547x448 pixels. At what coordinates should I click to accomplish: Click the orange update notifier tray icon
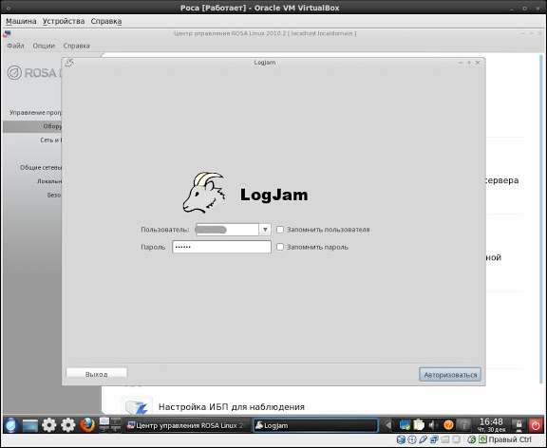coord(448,425)
